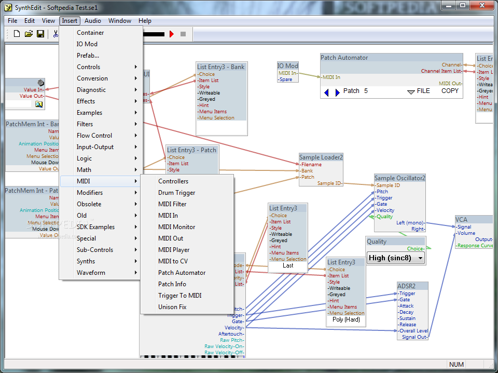The width and height of the screenshot is (498, 373).
Task: Insert MIDI Filter module
Action: (x=187, y=204)
